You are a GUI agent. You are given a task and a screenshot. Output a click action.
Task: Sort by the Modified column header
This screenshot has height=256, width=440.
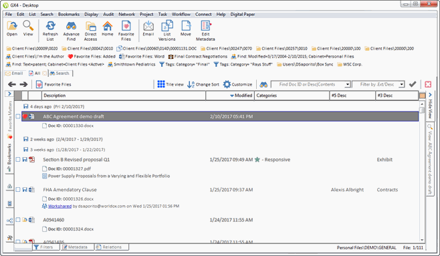tap(230, 96)
